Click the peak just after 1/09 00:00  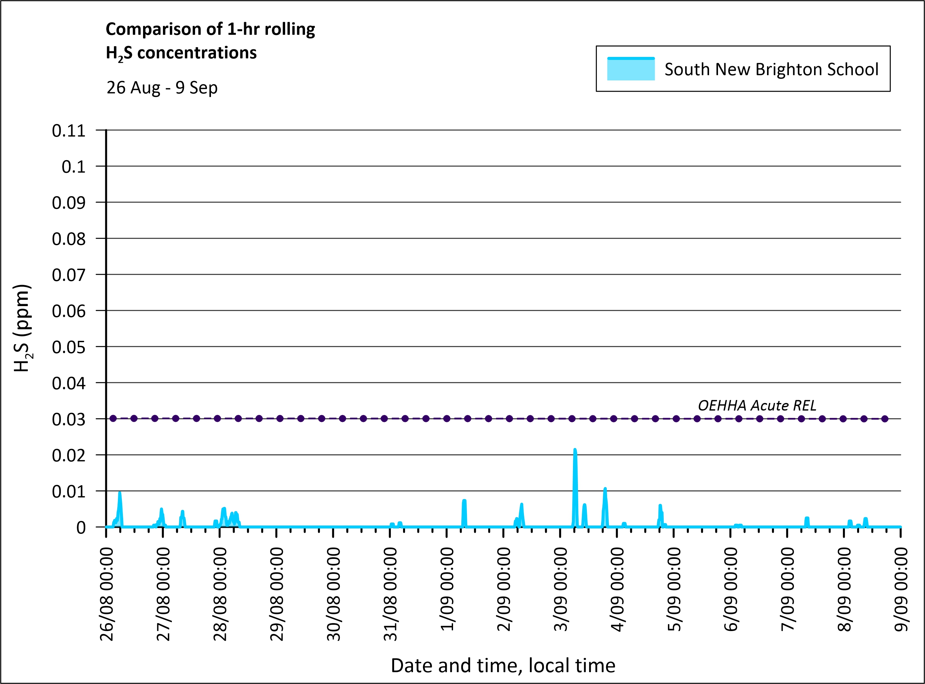pos(464,501)
